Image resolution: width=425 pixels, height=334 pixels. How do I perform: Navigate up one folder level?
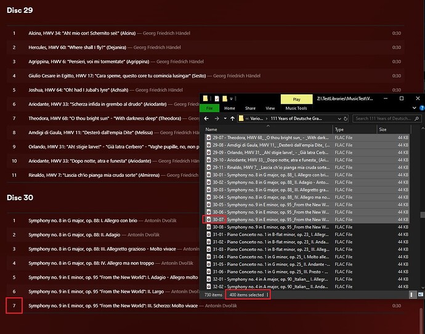[x=232, y=118]
